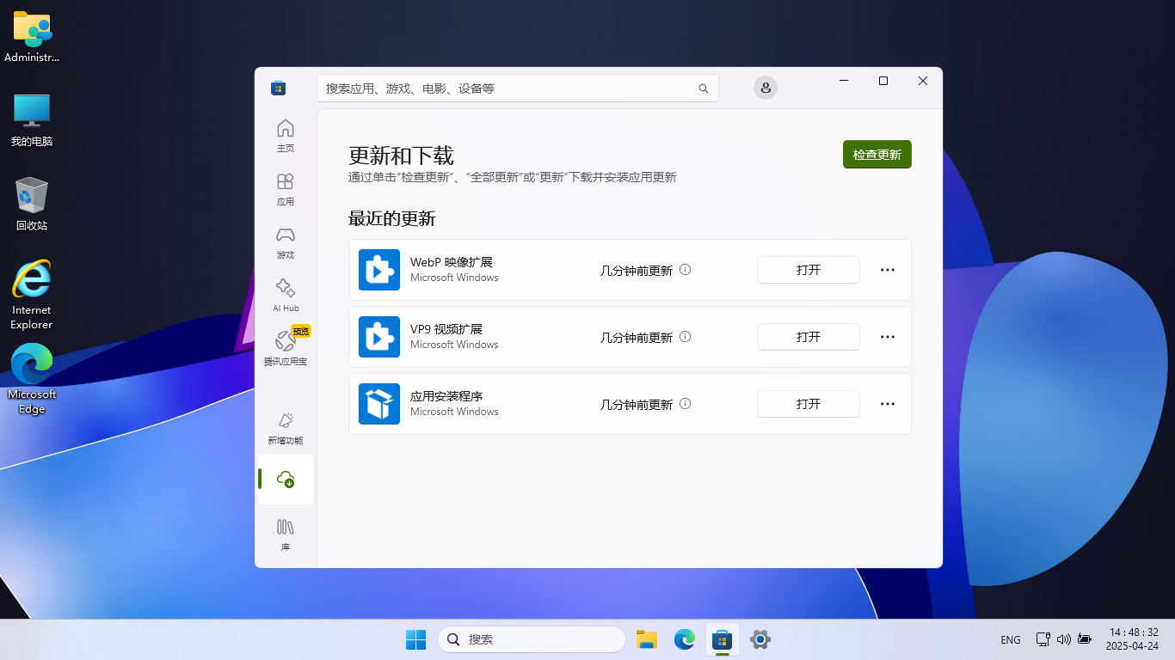The image size is (1175, 660).
Task: Open AI Hub from the sidebar
Action: tap(286, 296)
